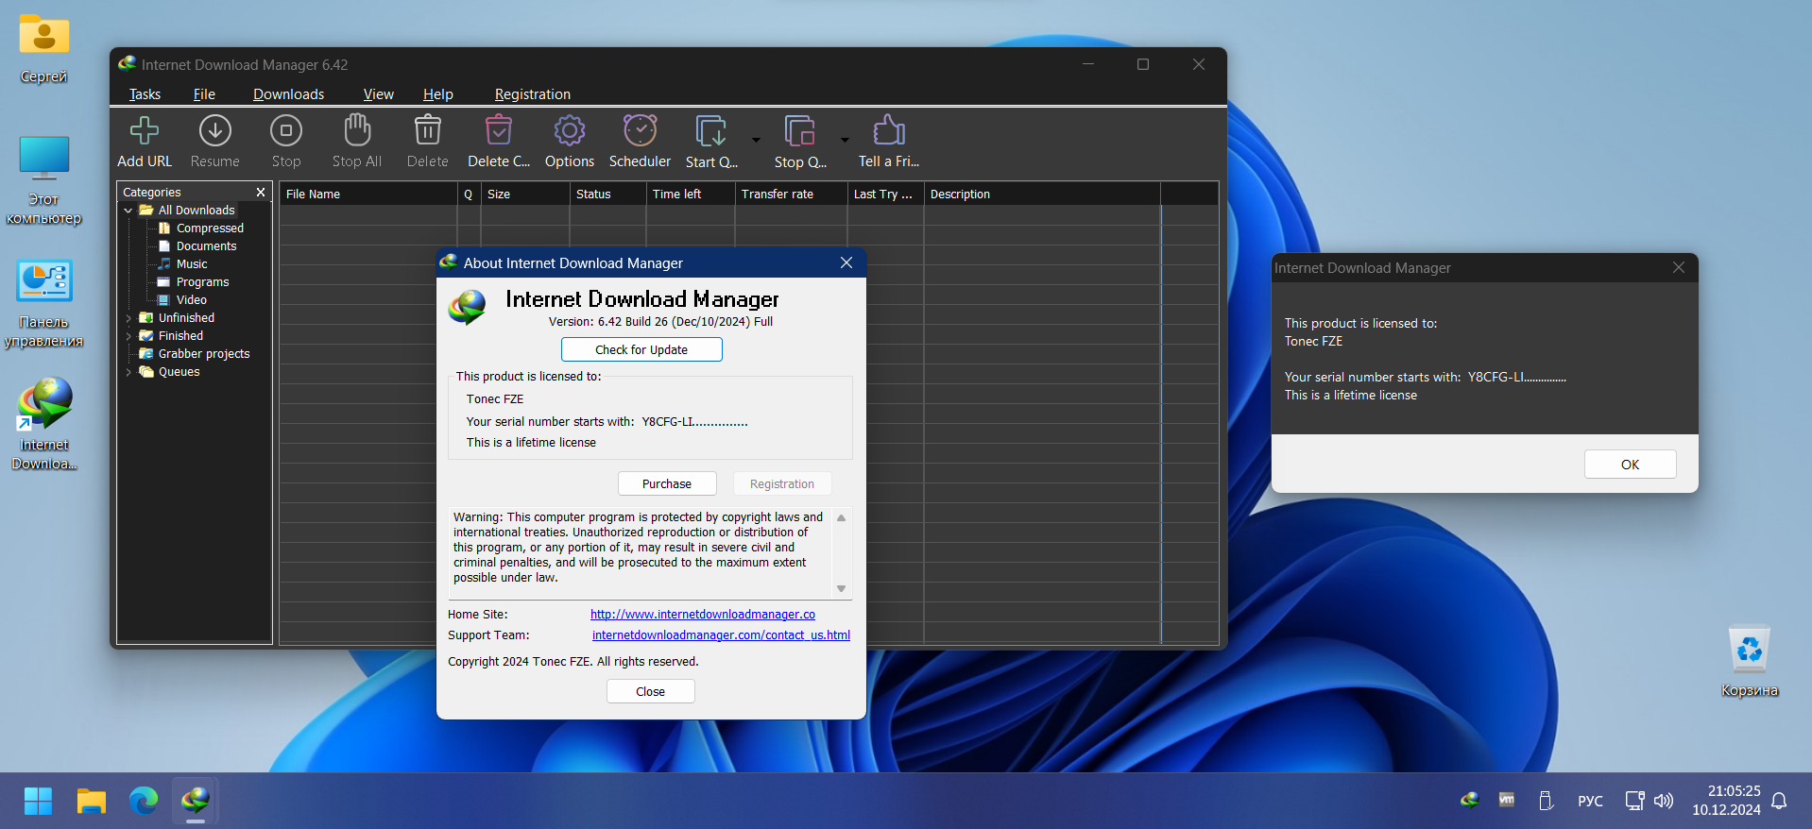1812x829 pixels.
Task: Click OK in the license dialog
Action: click(x=1630, y=465)
